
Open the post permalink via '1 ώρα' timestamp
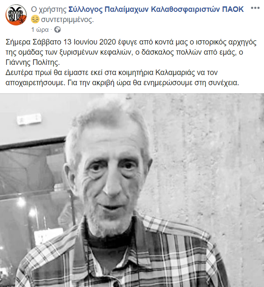40,30
